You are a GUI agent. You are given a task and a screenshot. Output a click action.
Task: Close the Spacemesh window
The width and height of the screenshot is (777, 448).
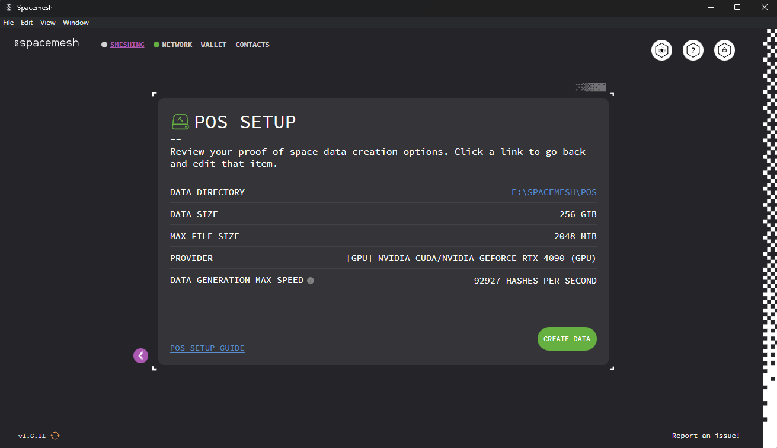pyautogui.click(x=764, y=7)
